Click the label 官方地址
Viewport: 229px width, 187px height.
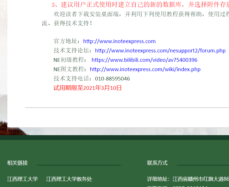click(x=67, y=41)
